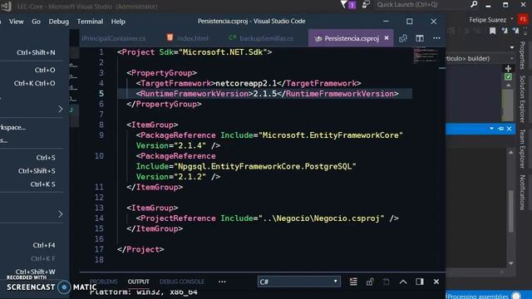Switch to the Problems panel tab
Screen dimensions: 532x299
click(103, 282)
